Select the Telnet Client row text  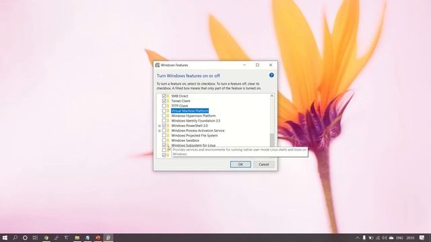pyautogui.click(x=180, y=101)
